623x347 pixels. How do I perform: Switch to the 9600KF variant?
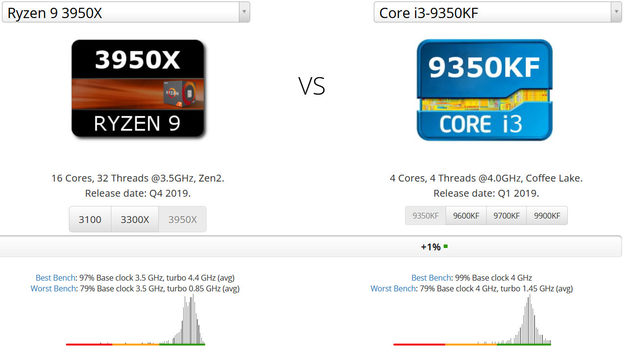(466, 215)
